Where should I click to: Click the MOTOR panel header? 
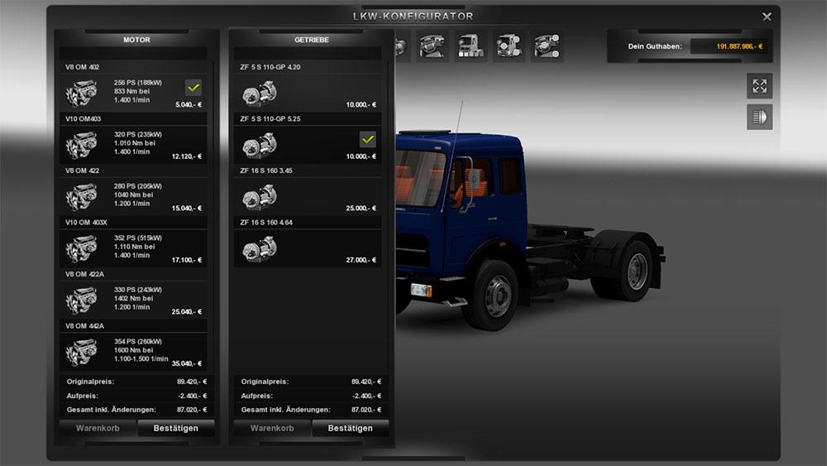coord(136,39)
